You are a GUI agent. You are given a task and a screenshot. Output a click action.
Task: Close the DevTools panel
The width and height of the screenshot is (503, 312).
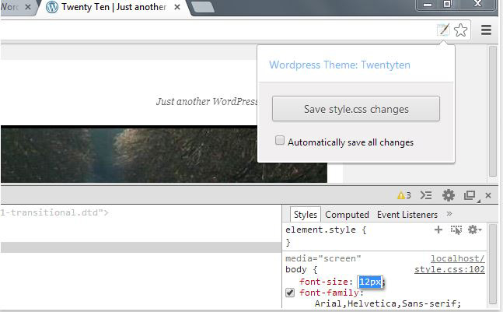488,195
